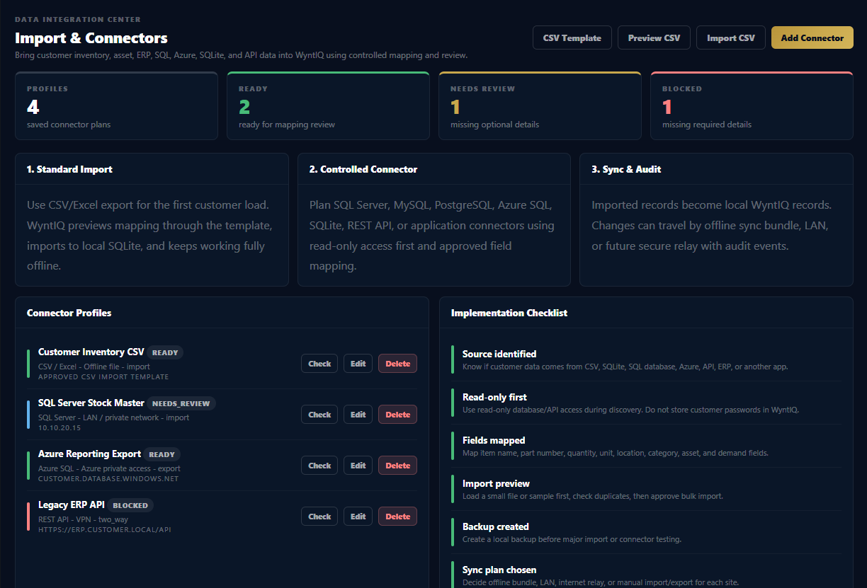Screen dimensions: 867x588
Task: Select the Blocked summary card
Action: 752,106
